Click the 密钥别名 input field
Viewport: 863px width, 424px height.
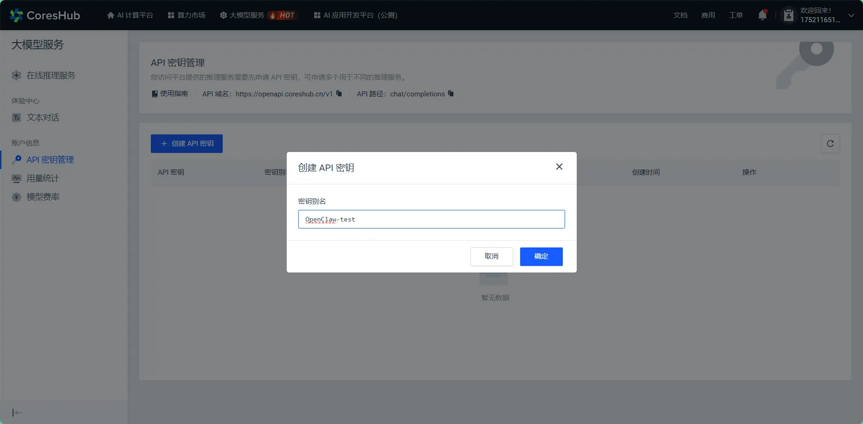click(431, 219)
